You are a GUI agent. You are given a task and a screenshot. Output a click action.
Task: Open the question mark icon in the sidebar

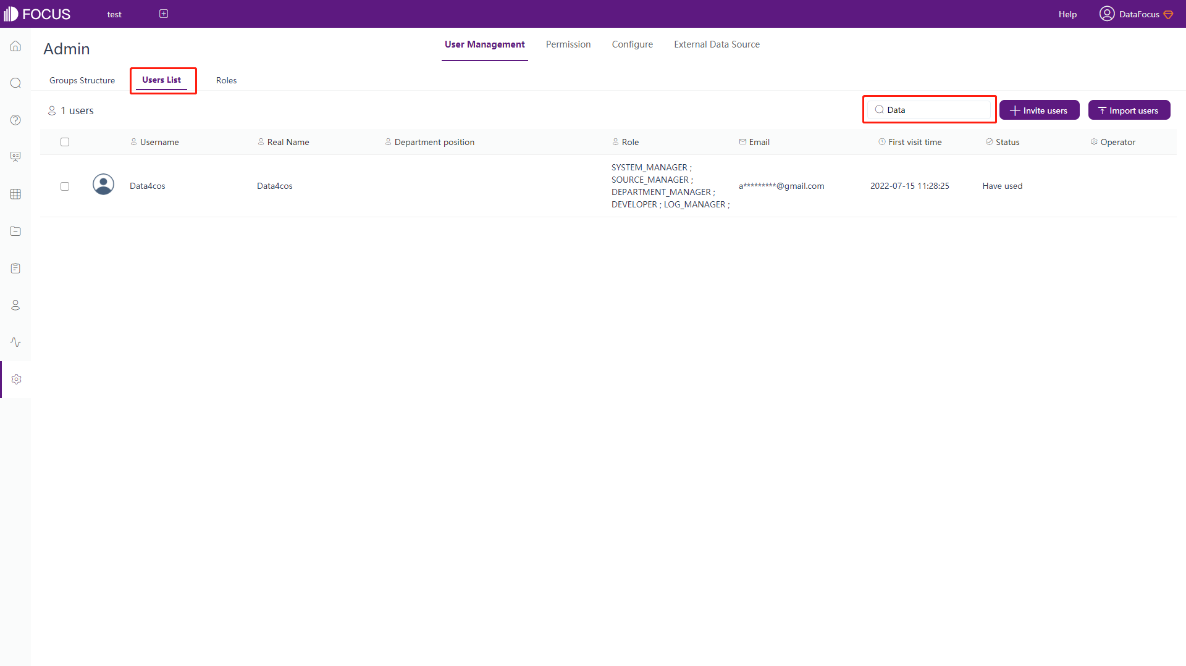[x=15, y=120]
